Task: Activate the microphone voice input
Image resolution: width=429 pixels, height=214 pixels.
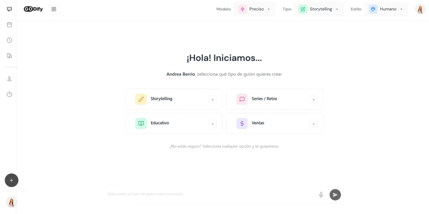Action: tap(321, 194)
